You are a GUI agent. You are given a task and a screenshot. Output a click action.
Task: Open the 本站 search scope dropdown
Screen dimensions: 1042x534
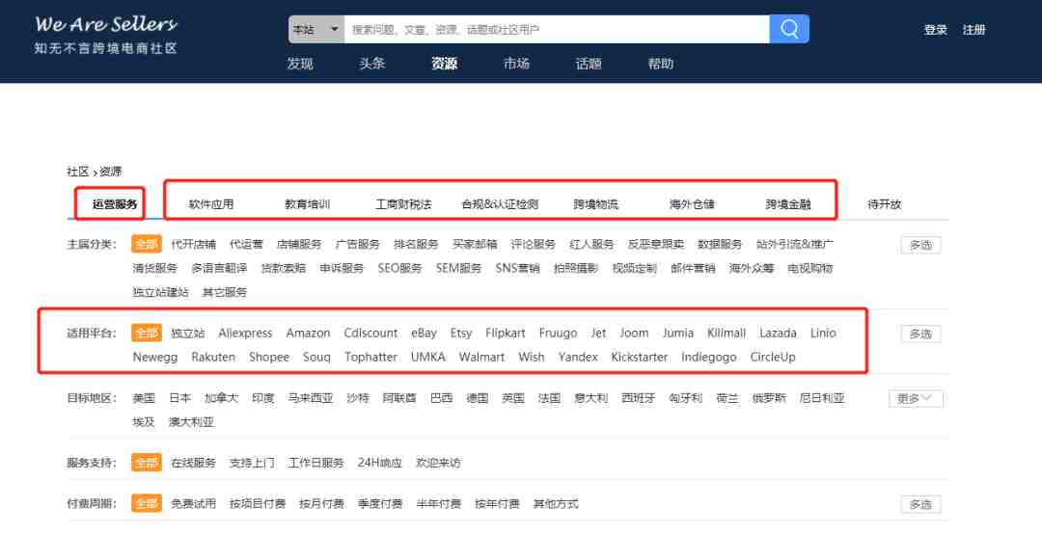click(315, 29)
